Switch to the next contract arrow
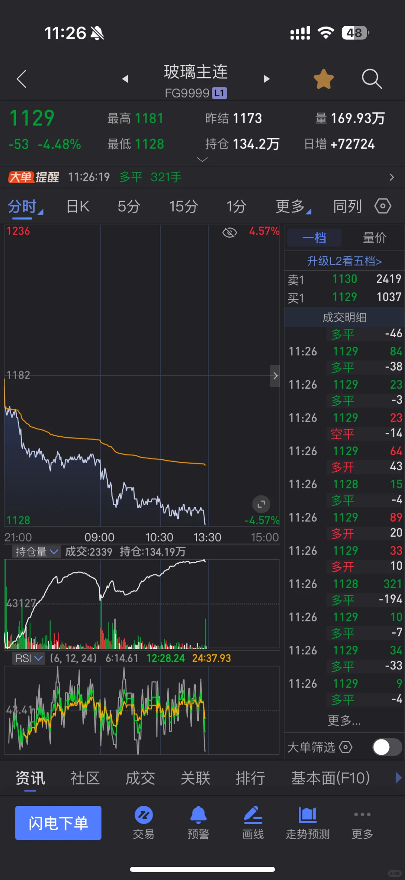 tap(267, 79)
